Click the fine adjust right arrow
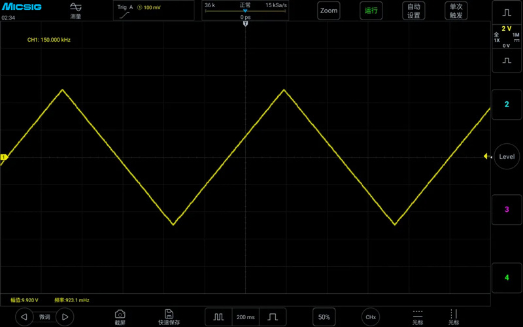 pyautogui.click(x=65, y=317)
